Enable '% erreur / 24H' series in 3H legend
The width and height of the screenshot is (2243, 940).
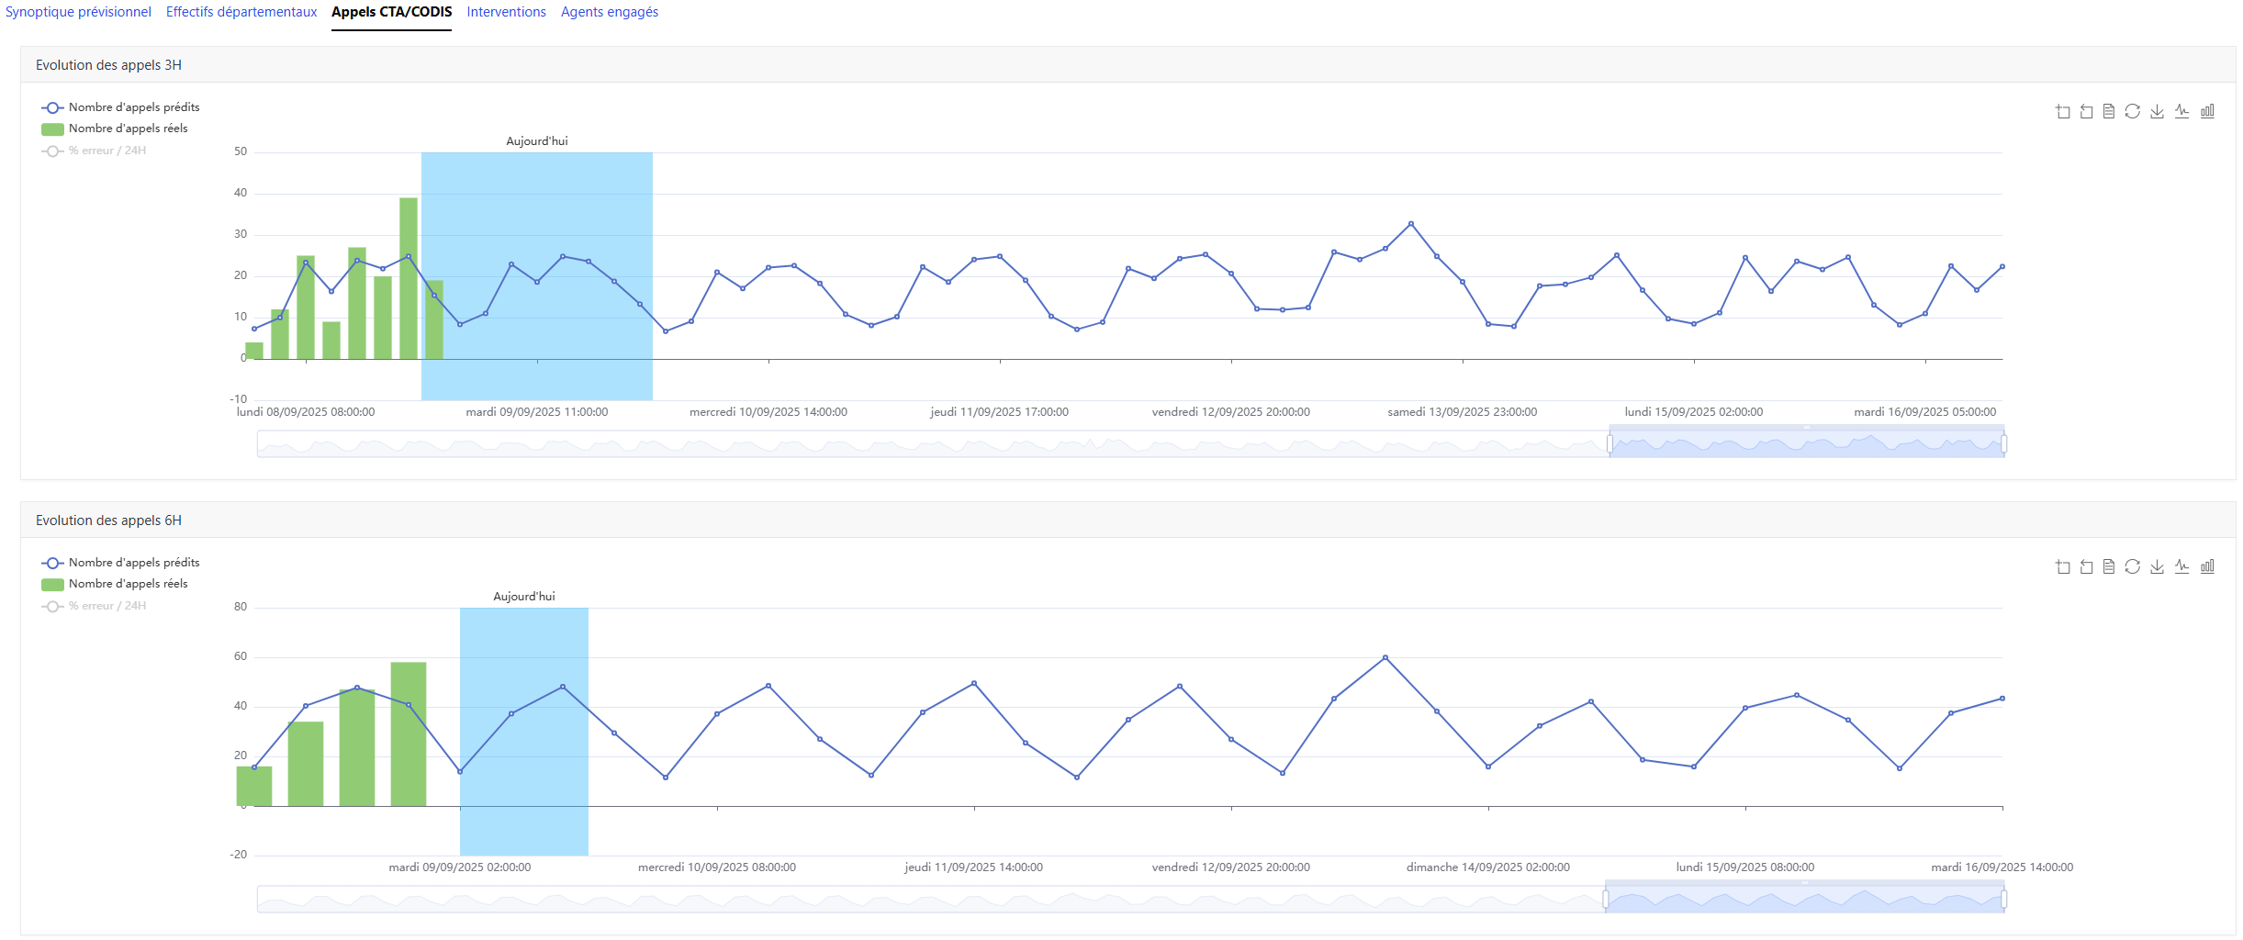[x=107, y=151]
